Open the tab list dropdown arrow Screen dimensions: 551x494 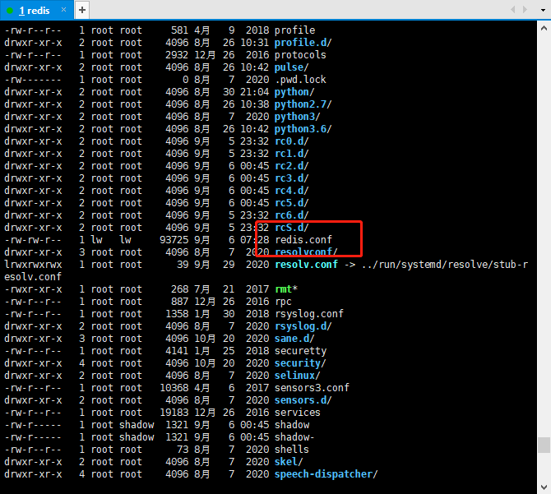(x=543, y=10)
